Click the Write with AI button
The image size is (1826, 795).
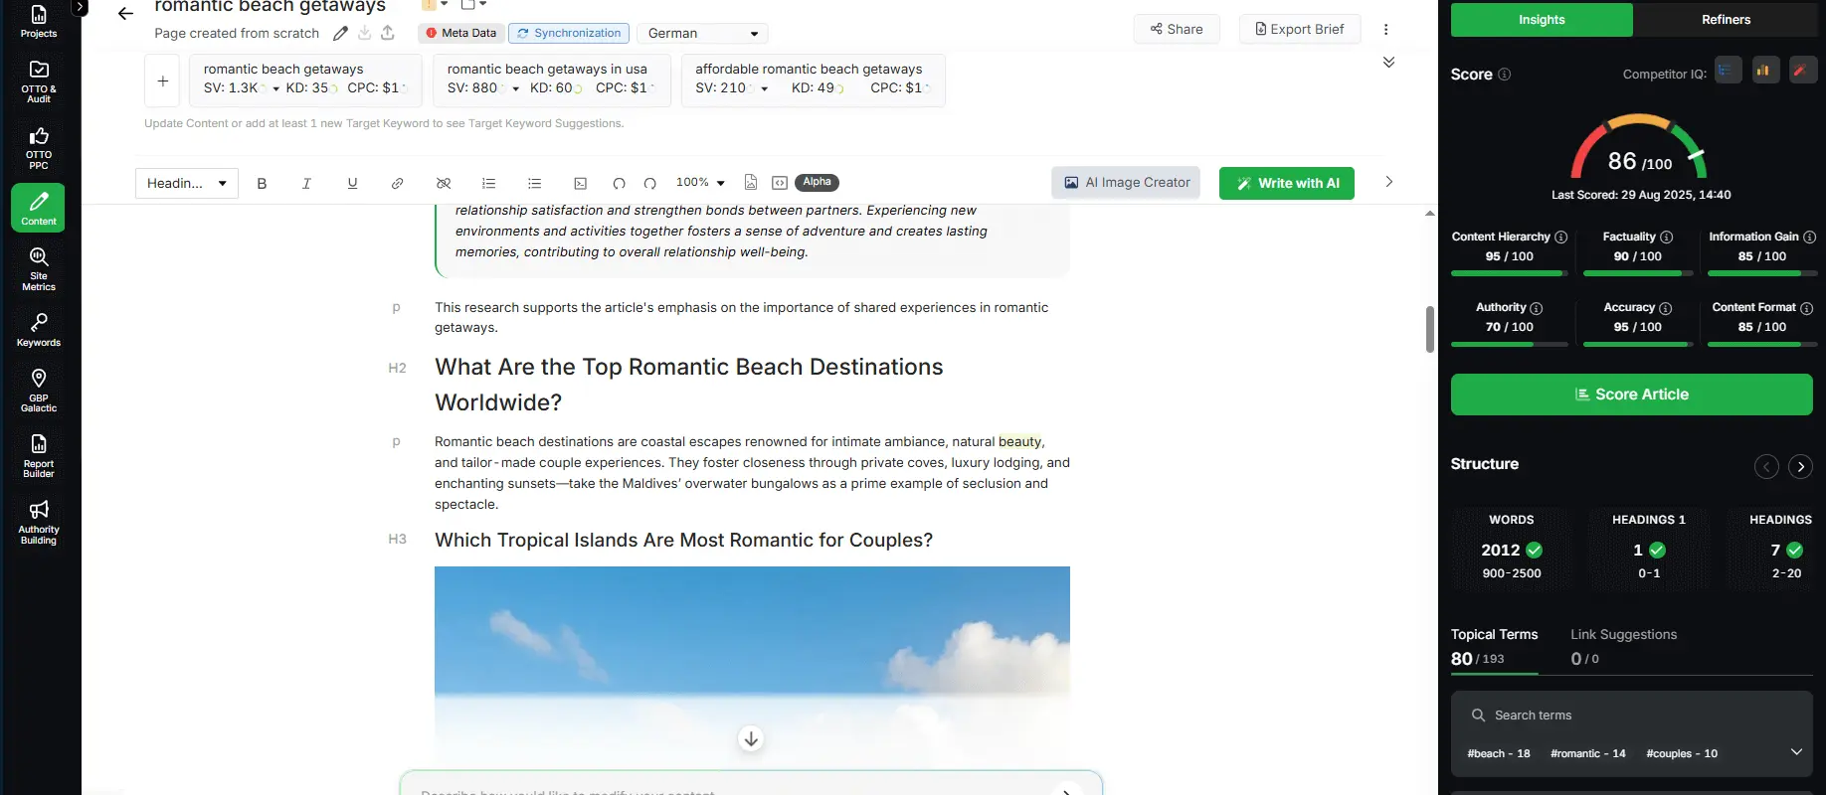pos(1286,184)
